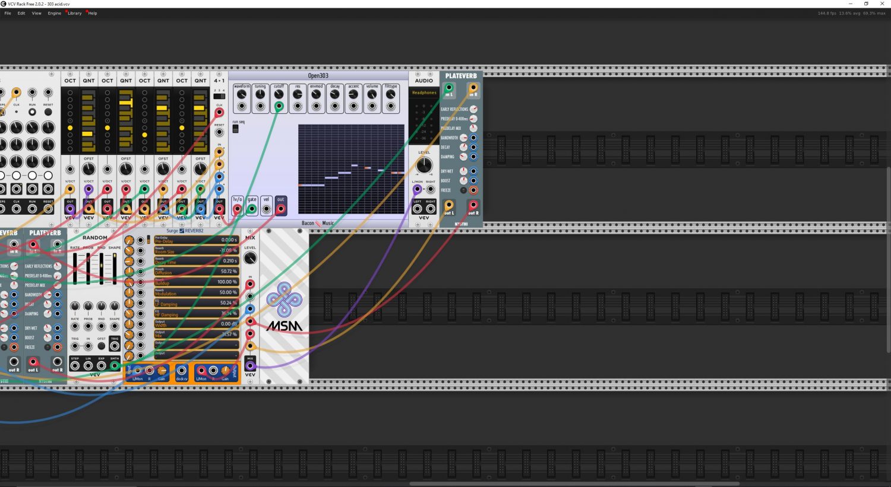Click the AUDIO module RIGHT input jack
This screenshot has height=487, width=891.
(x=431, y=190)
